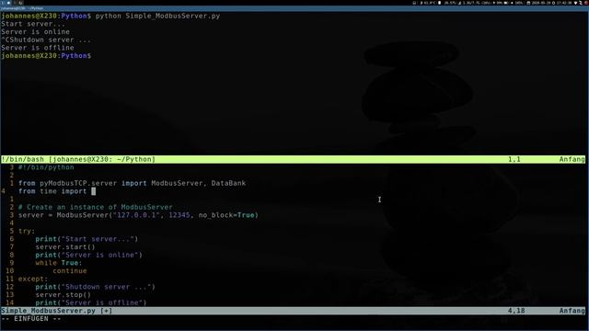Click the command 'python Simple_ModbusServer.py' in terminal

[x=157, y=17]
